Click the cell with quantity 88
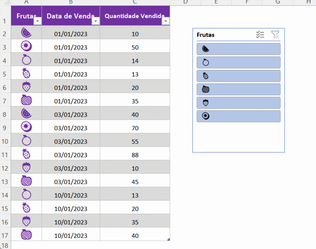Screen dimensions: 316x249 (135, 155)
